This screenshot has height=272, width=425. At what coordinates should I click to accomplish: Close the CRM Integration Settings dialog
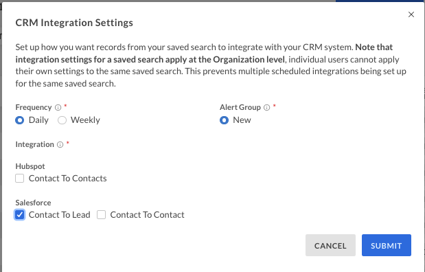coord(411,14)
